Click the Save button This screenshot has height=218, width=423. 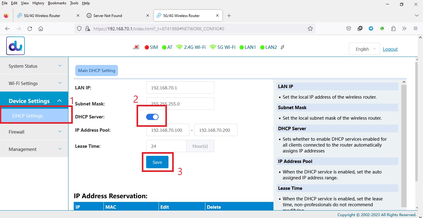tap(157, 162)
